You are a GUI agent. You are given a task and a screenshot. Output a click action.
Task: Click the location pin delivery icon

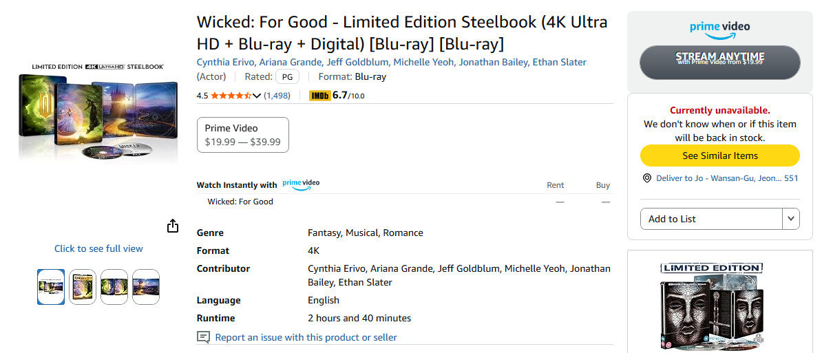pos(647,178)
